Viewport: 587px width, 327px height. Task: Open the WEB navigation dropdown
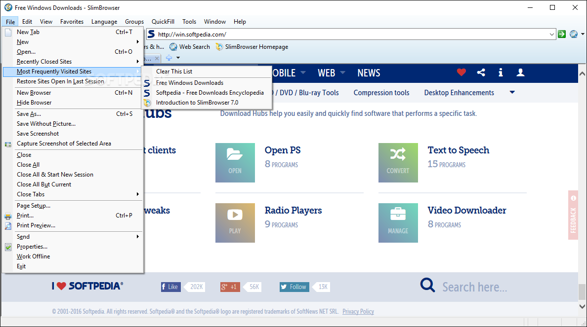click(x=331, y=73)
